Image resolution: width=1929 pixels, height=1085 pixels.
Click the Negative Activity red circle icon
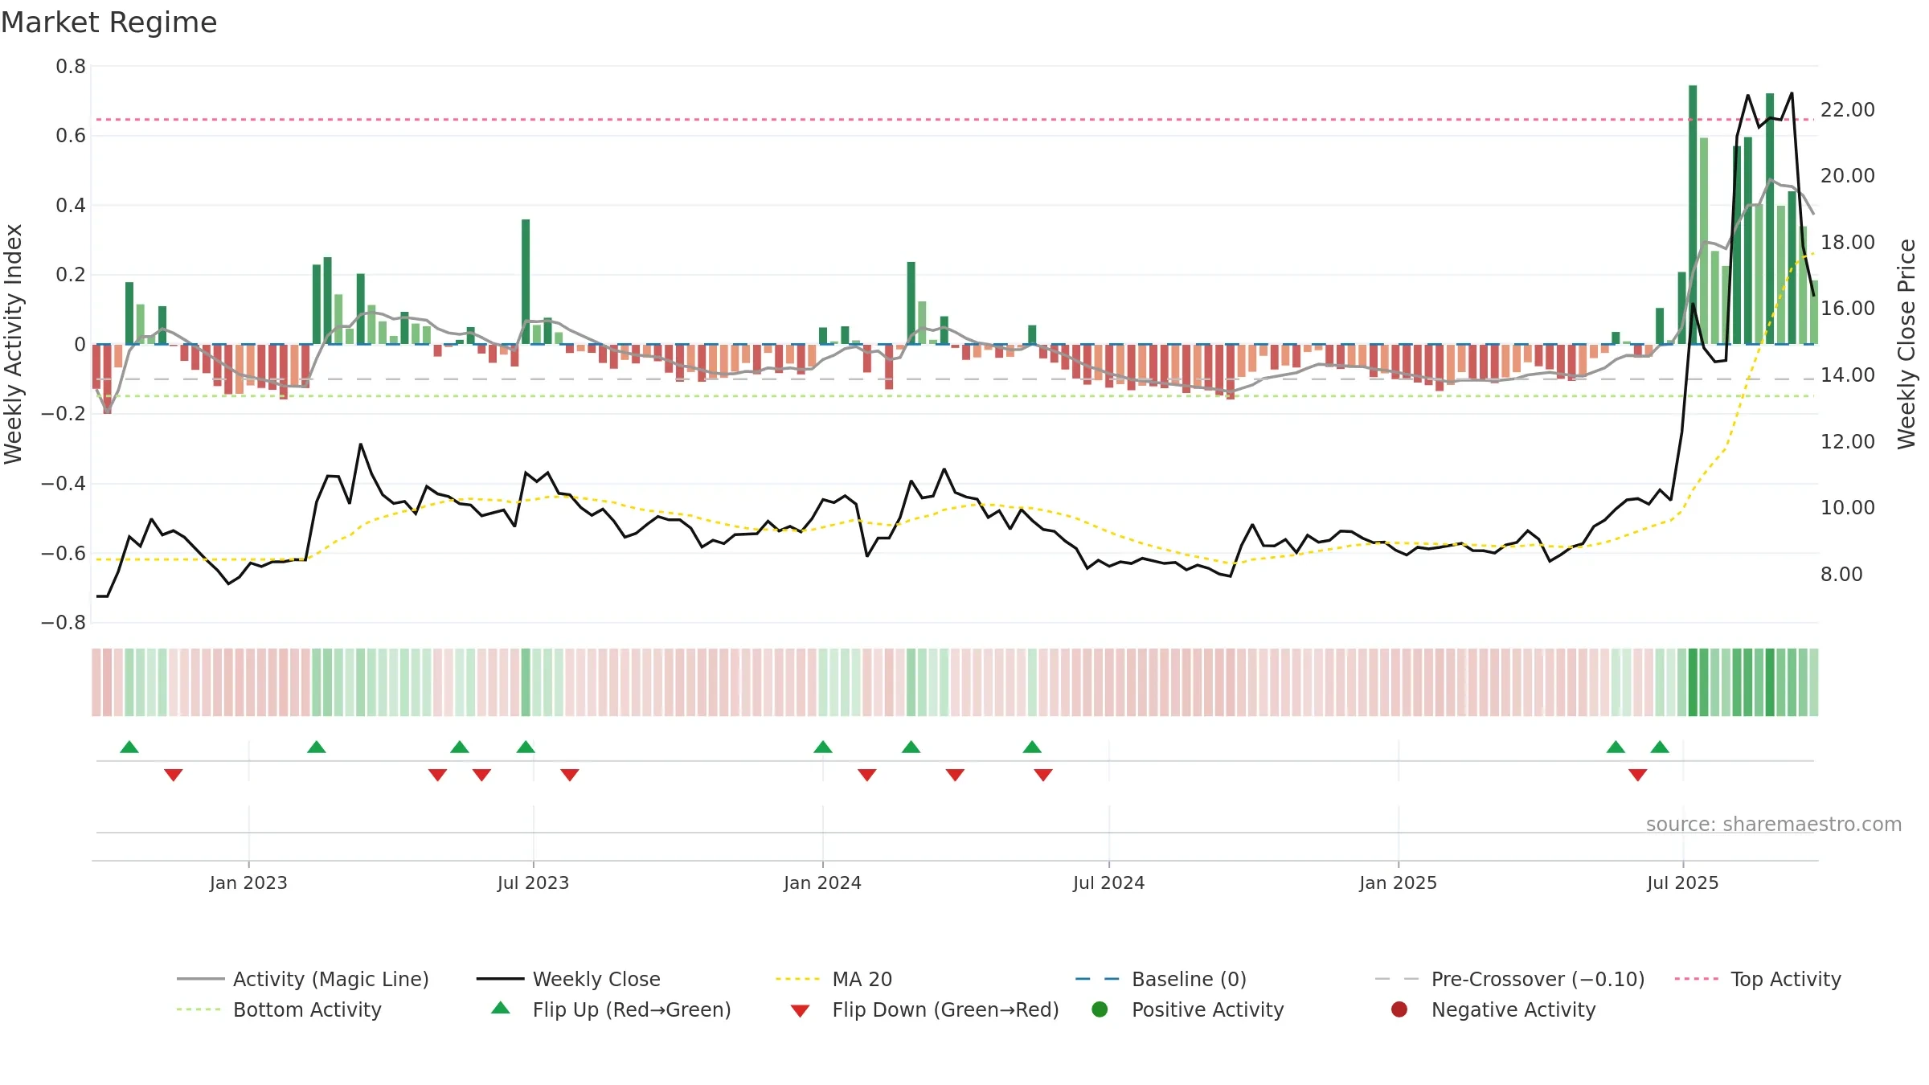[1399, 1009]
